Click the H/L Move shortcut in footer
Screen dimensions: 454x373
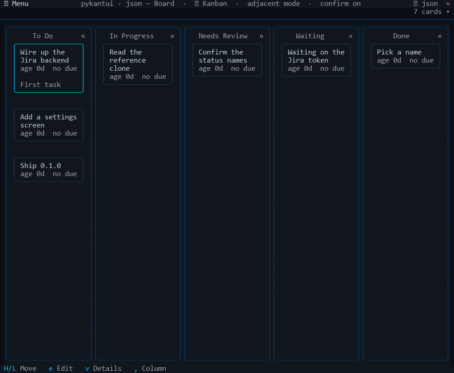[x=20, y=368]
